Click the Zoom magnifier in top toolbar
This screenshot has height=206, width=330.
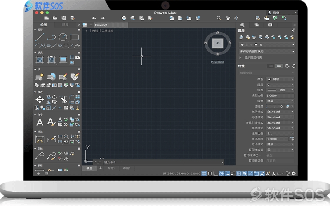219,18
